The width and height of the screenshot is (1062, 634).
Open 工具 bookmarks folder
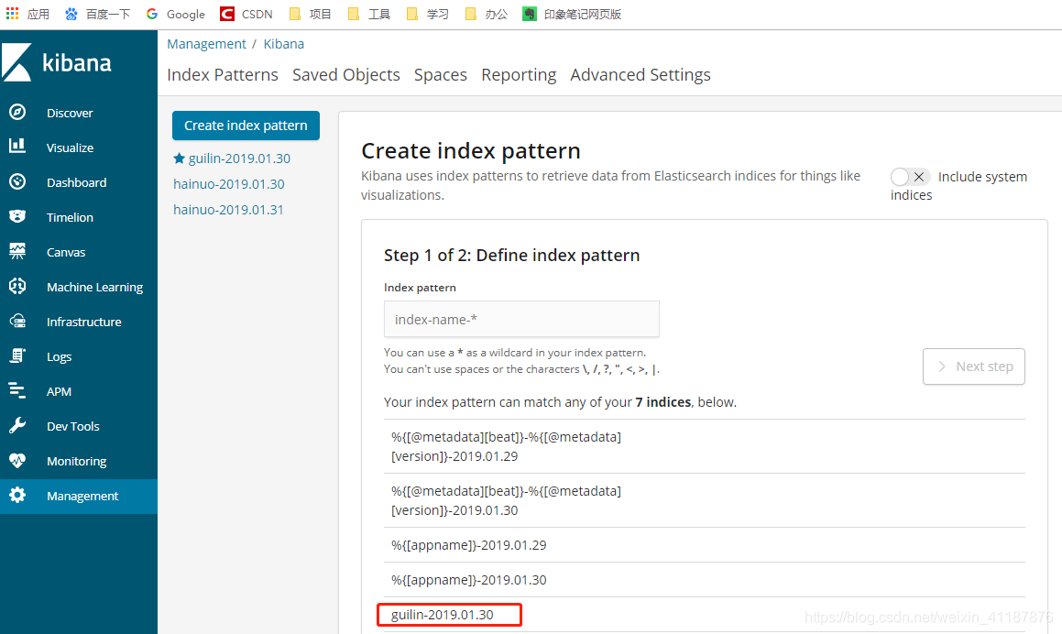369,14
